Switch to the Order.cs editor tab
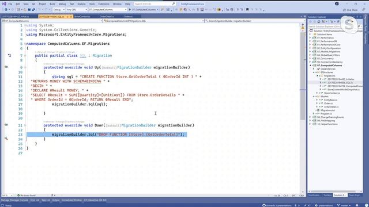 (128, 17)
